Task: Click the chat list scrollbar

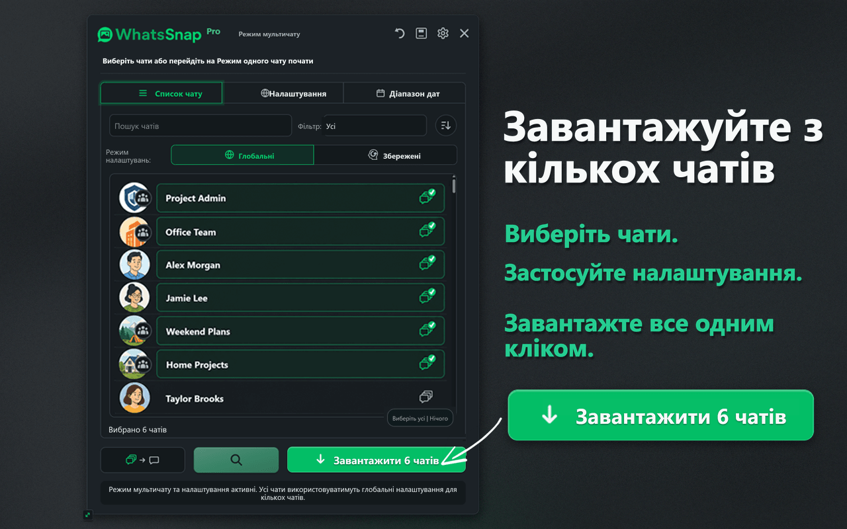Action: tap(453, 185)
